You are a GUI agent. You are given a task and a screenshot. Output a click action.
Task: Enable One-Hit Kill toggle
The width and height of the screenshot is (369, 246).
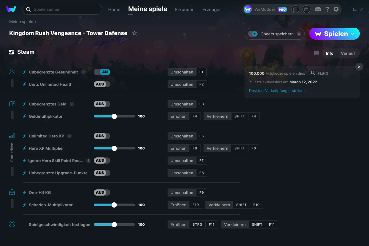tap(102, 192)
